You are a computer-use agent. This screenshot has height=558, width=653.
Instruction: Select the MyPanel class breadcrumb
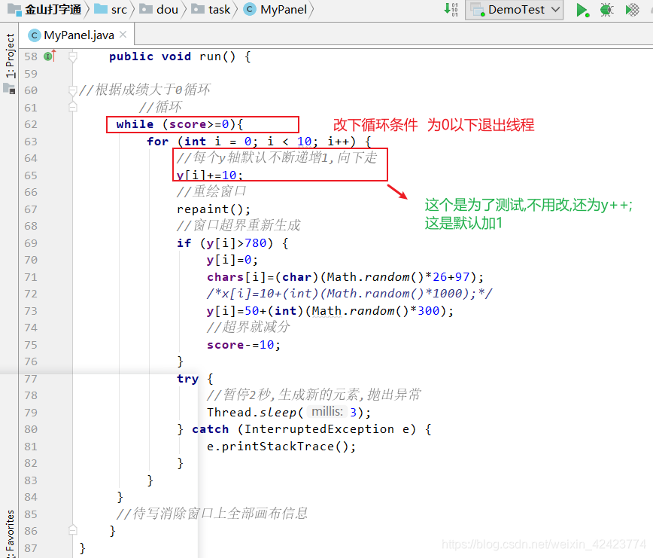click(275, 10)
